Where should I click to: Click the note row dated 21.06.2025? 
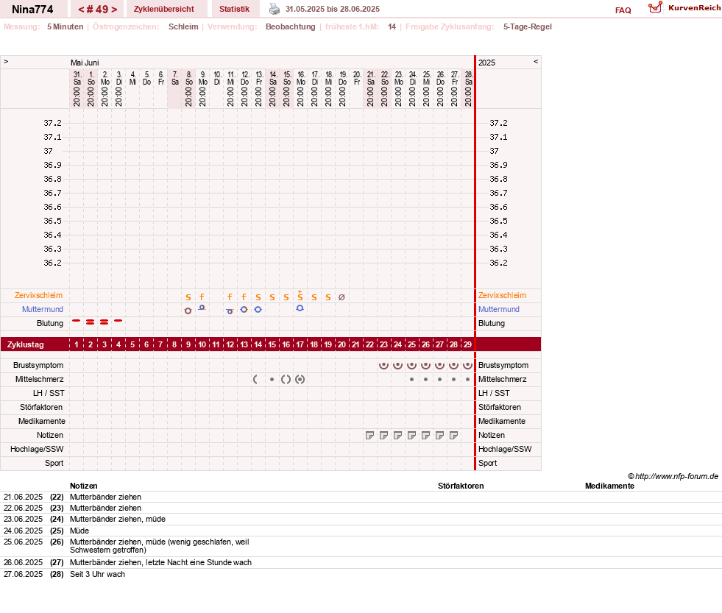[361, 497]
